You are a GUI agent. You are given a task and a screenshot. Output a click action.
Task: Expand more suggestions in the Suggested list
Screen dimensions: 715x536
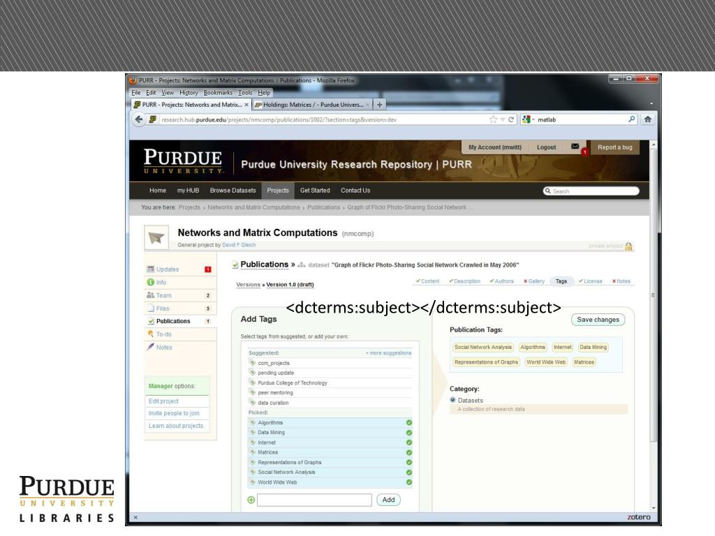pos(388,353)
